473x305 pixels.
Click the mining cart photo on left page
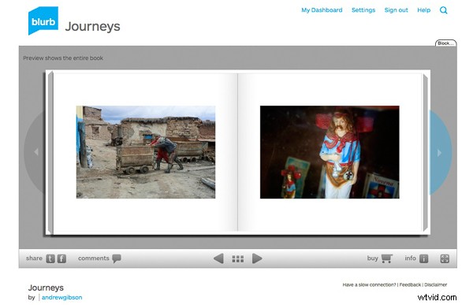146,152
